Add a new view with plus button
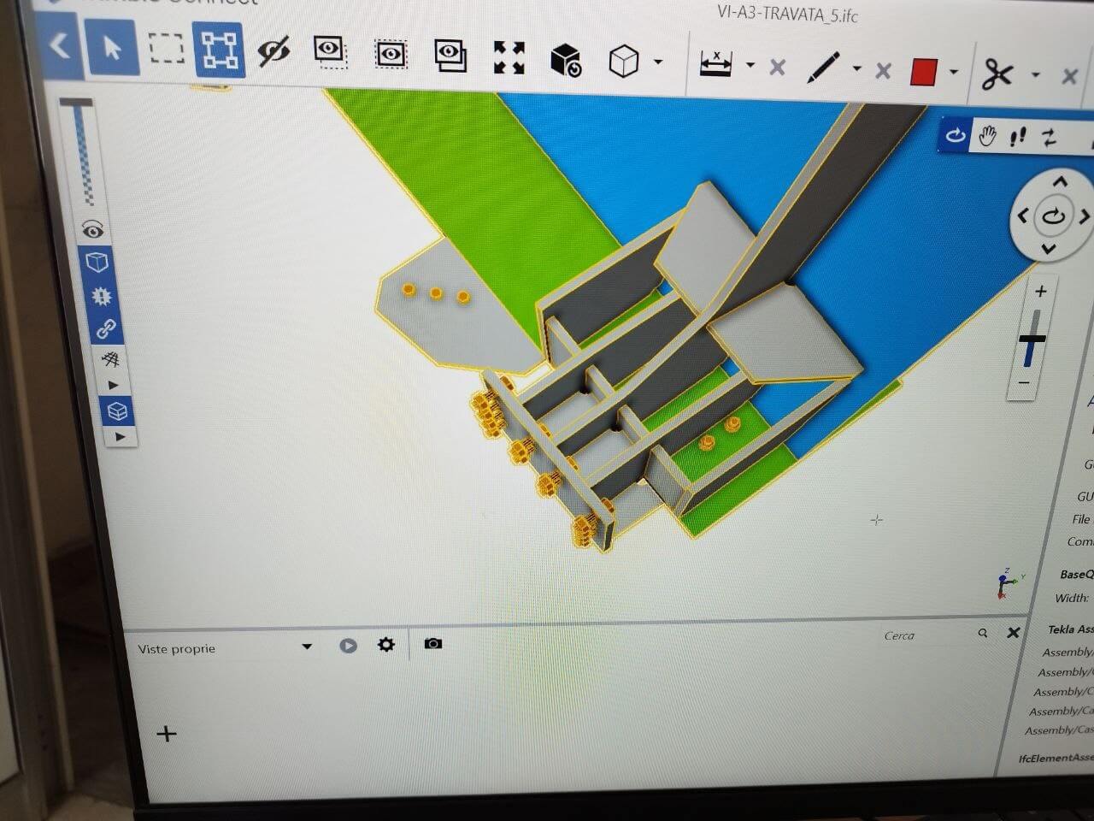 pyautogui.click(x=167, y=734)
